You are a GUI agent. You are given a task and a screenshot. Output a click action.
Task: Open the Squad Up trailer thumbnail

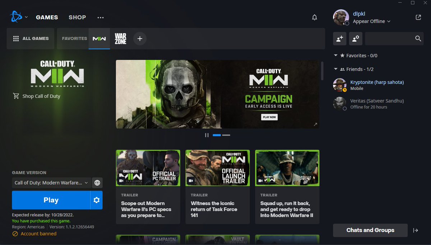click(x=287, y=168)
